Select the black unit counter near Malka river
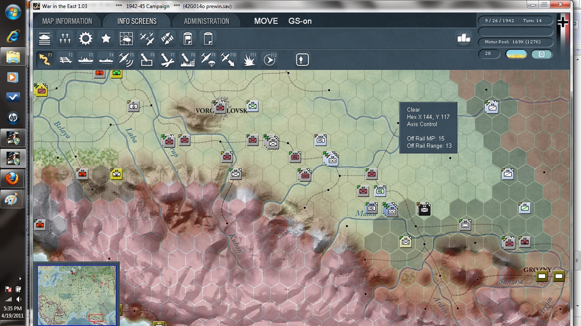The height and width of the screenshot is (326, 581). (x=424, y=209)
